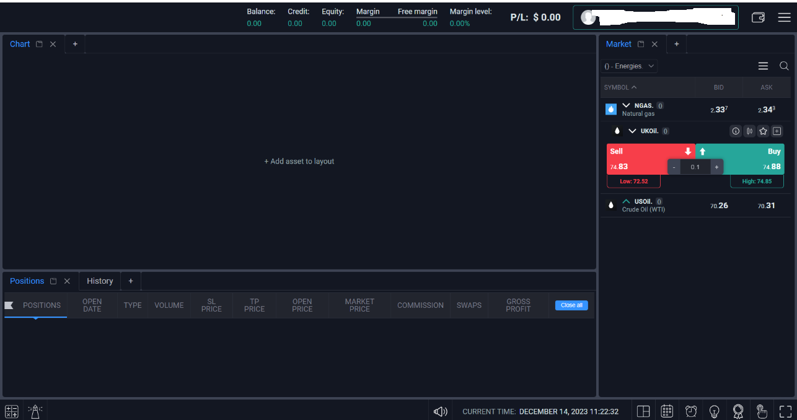Collapse the UKOil. row chevron
797x420 pixels.
coord(632,131)
